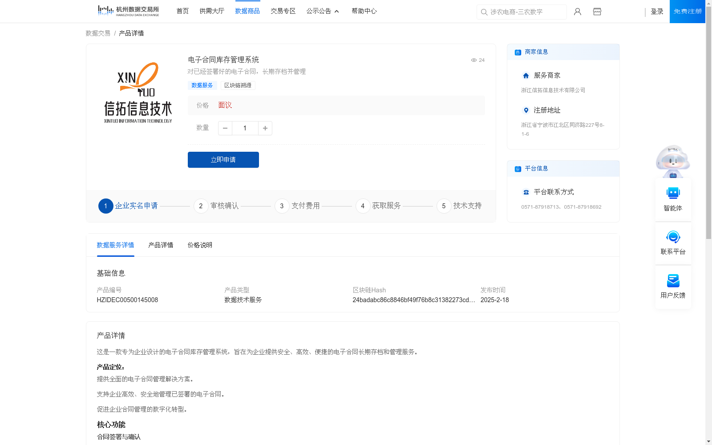Click the 联系平台 headset icon
The width and height of the screenshot is (712, 445).
pyautogui.click(x=673, y=237)
